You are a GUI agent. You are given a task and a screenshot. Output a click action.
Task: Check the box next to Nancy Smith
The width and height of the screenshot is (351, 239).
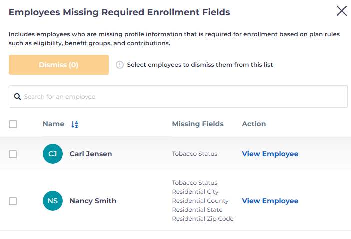click(13, 201)
